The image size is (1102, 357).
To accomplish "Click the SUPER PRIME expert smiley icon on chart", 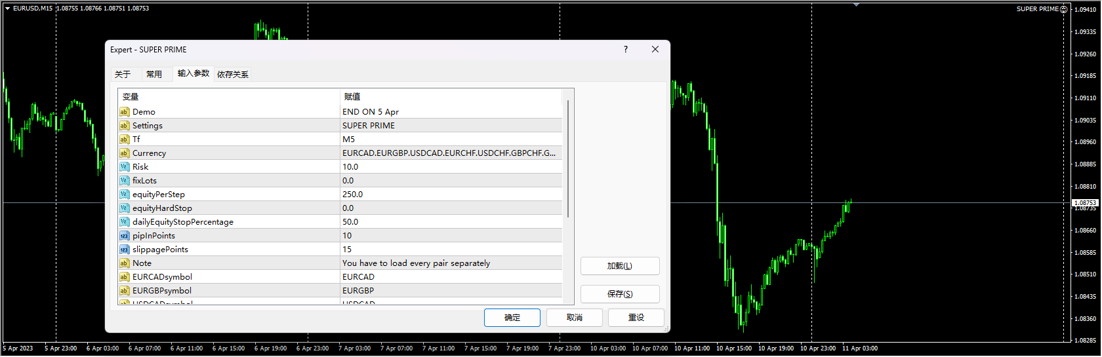I will (1064, 9).
